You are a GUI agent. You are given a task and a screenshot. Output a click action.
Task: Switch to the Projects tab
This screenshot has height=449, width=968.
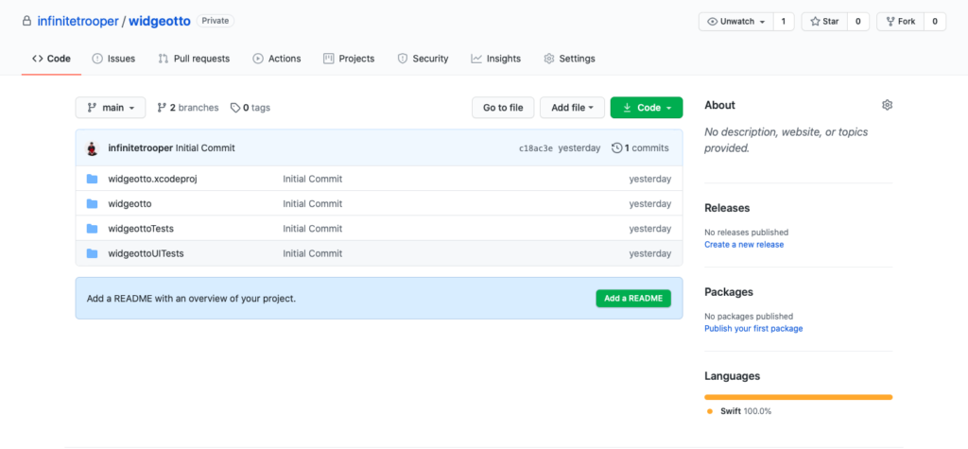coord(349,59)
